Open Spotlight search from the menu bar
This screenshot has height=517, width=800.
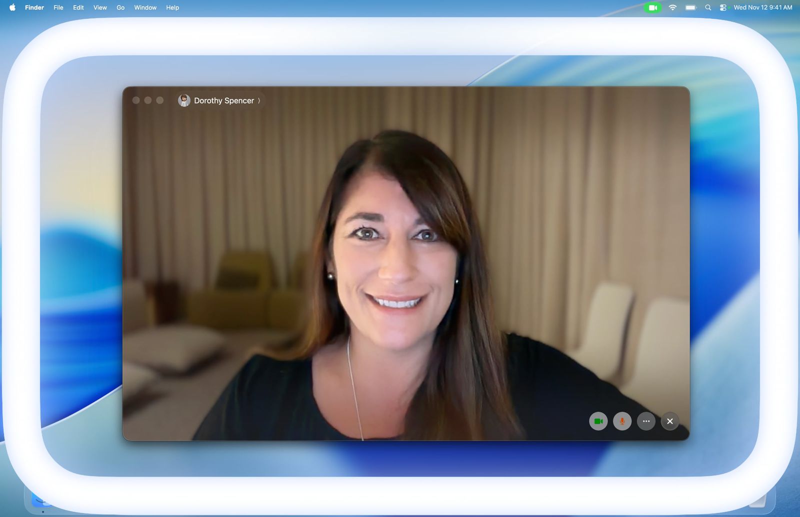coord(708,7)
